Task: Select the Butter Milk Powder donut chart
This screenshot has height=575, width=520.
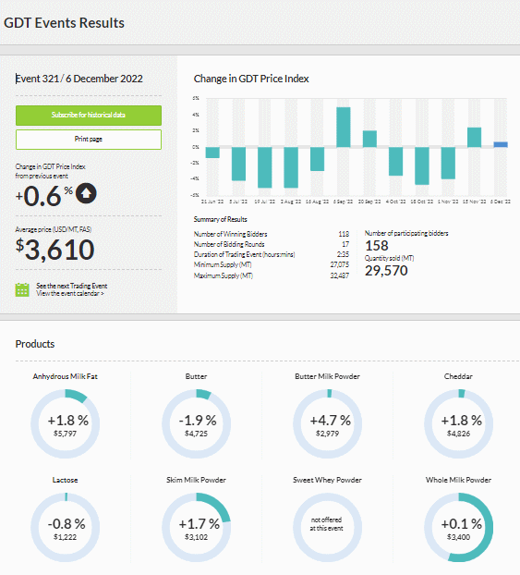Action: tap(328, 424)
